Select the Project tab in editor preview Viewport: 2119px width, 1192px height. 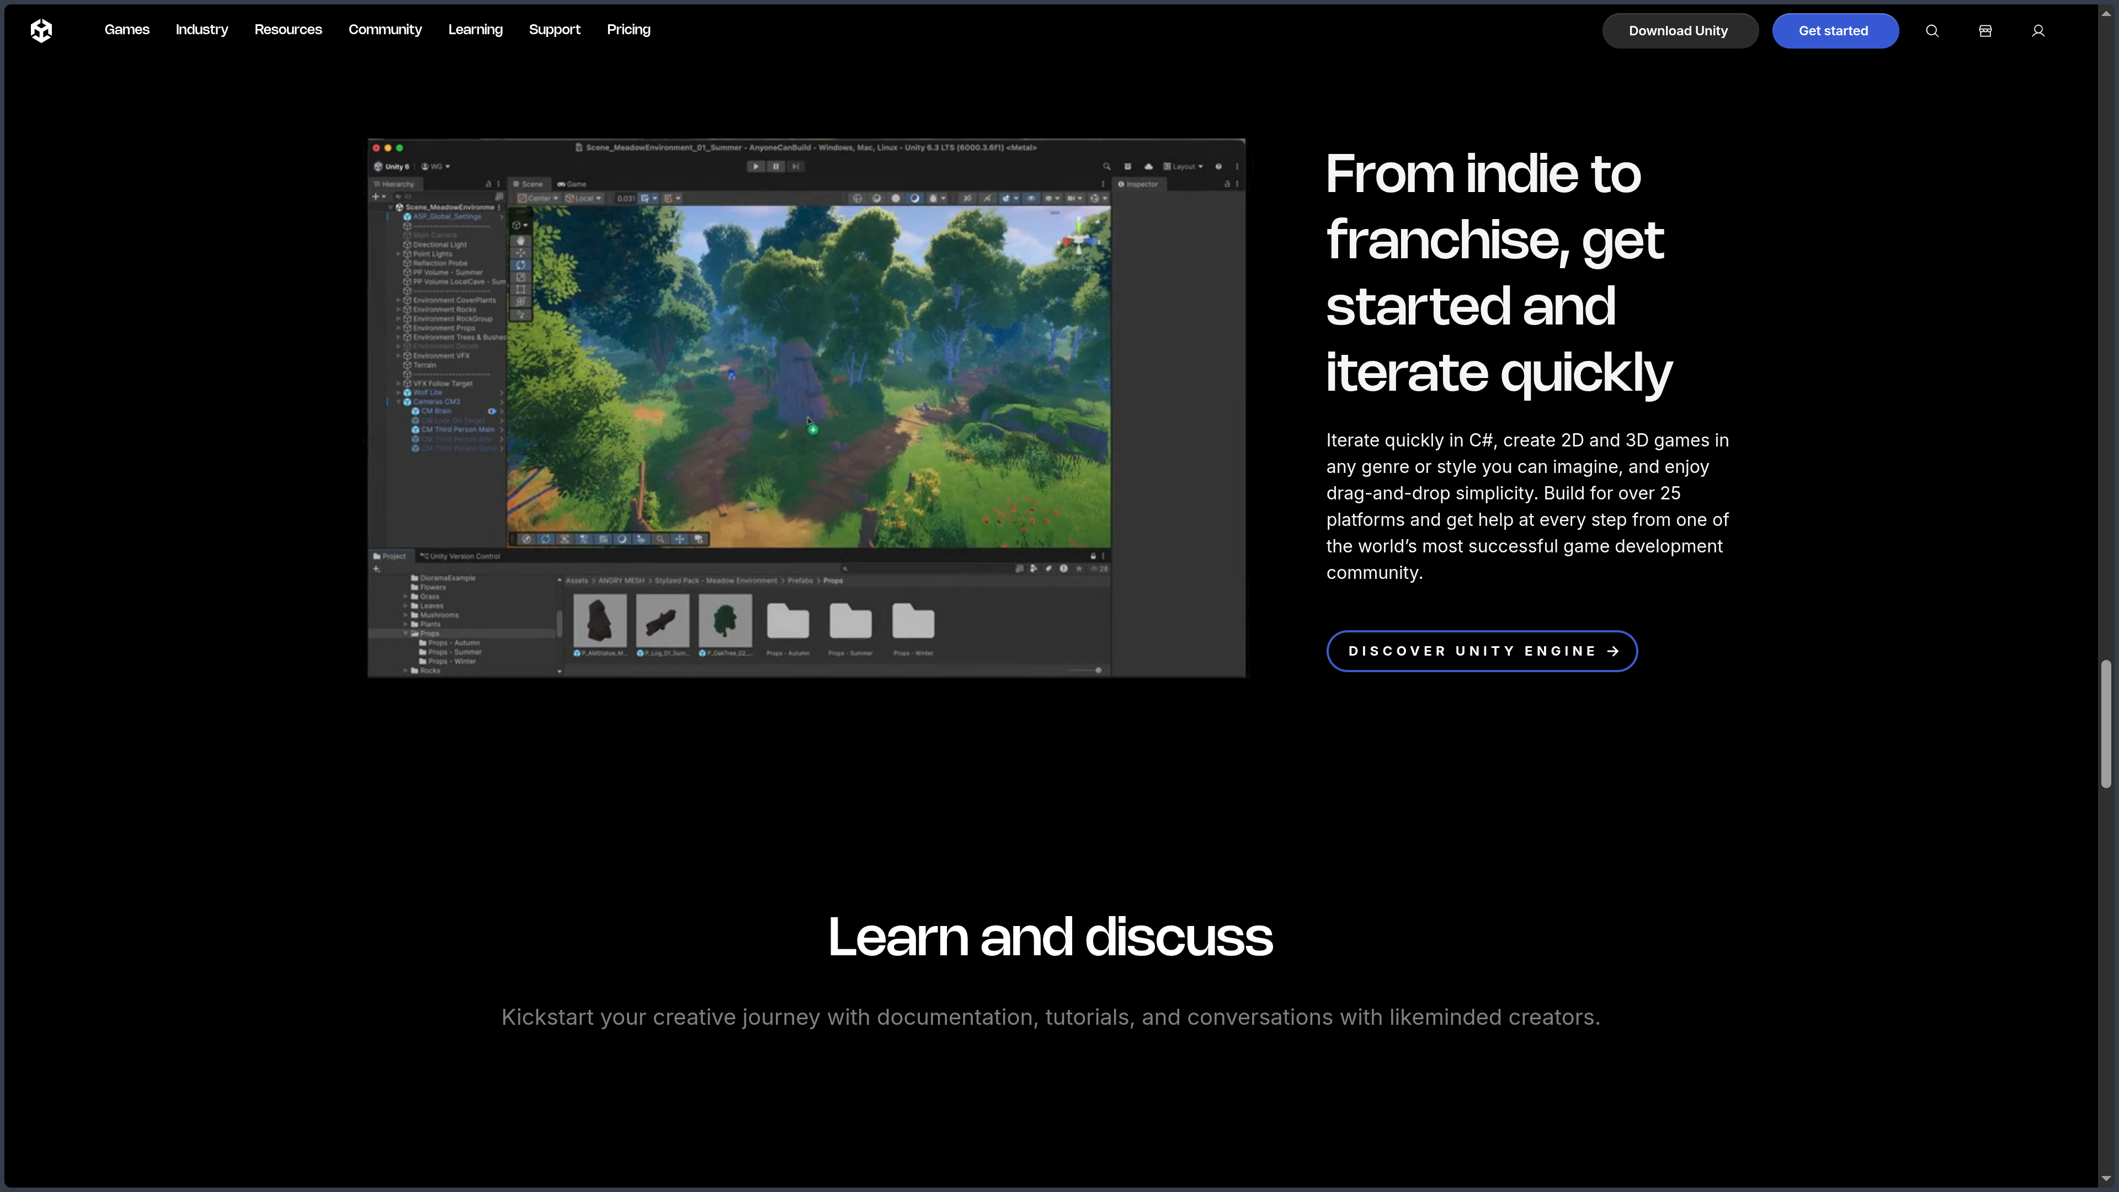390,556
